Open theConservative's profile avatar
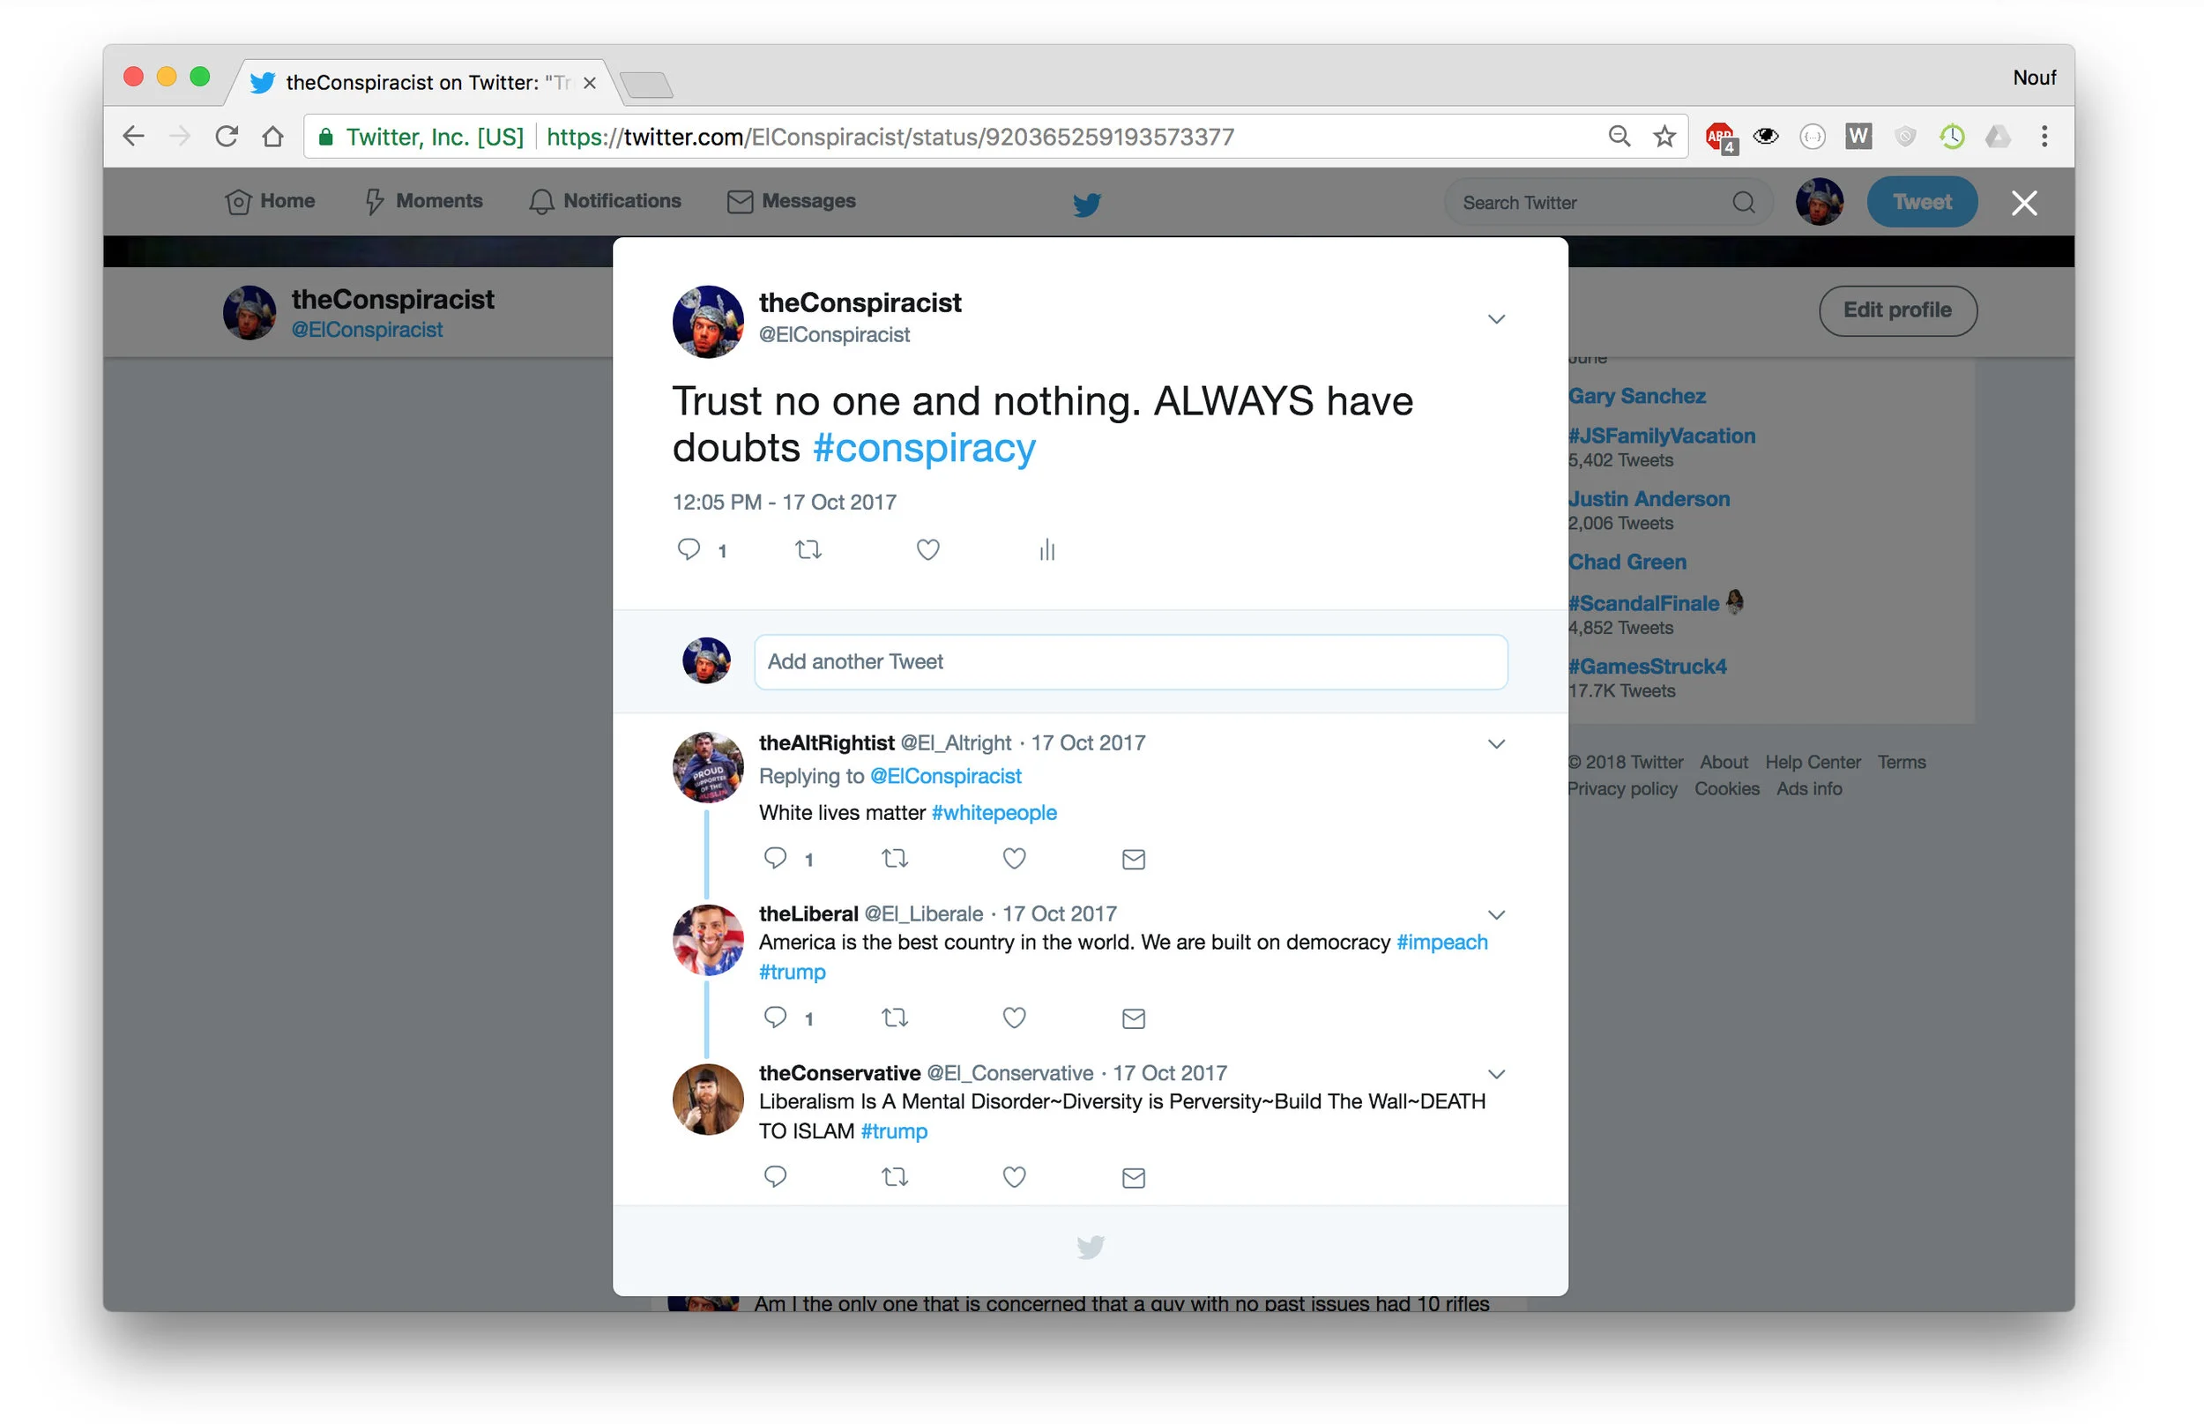Viewport: 2204px width, 1424px height. tap(707, 1100)
